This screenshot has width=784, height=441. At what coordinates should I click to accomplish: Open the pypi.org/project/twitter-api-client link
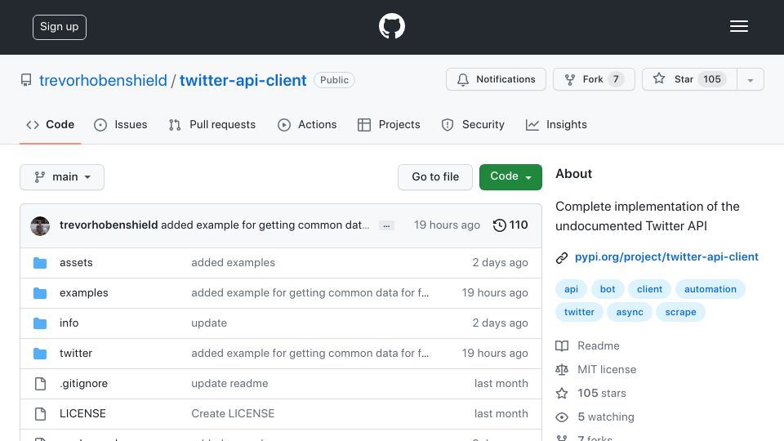(666, 257)
